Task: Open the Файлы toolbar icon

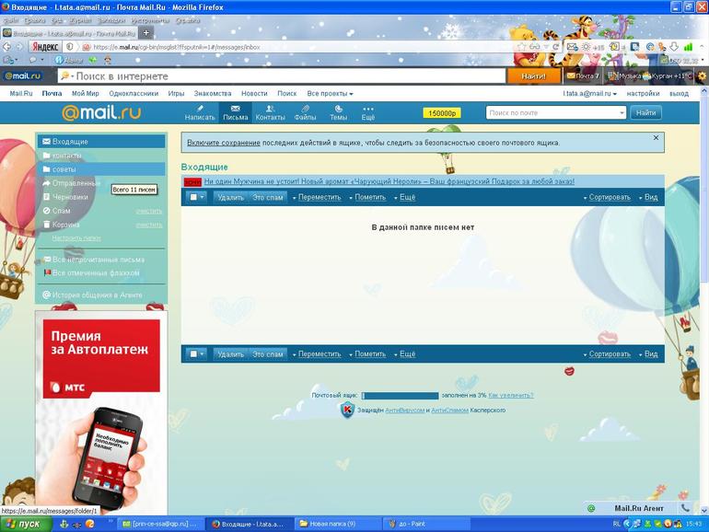Action: click(x=306, y=110)
